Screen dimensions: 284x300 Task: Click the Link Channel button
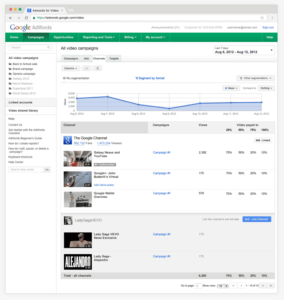coord(257,219)
